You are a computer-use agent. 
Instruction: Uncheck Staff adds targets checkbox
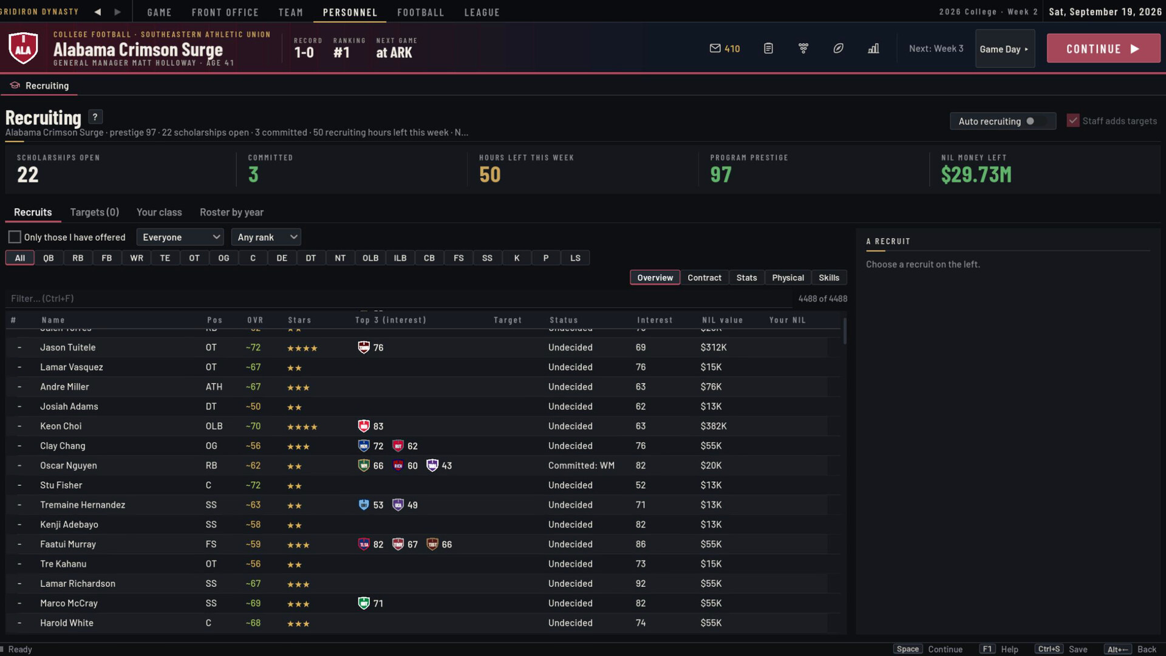pos(1073,121)
